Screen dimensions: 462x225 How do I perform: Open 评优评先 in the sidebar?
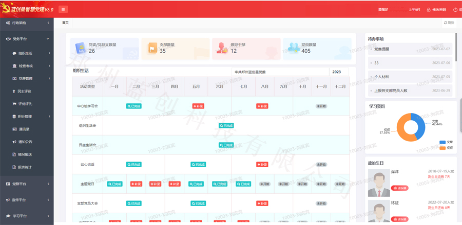[x=25, y=104]
